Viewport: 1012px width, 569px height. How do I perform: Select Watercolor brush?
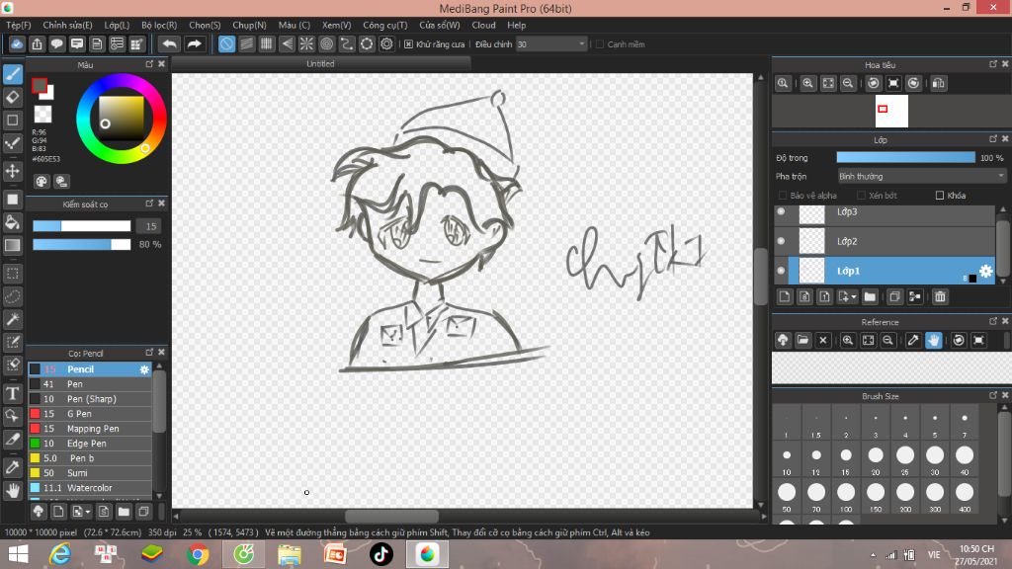(90, 488)
